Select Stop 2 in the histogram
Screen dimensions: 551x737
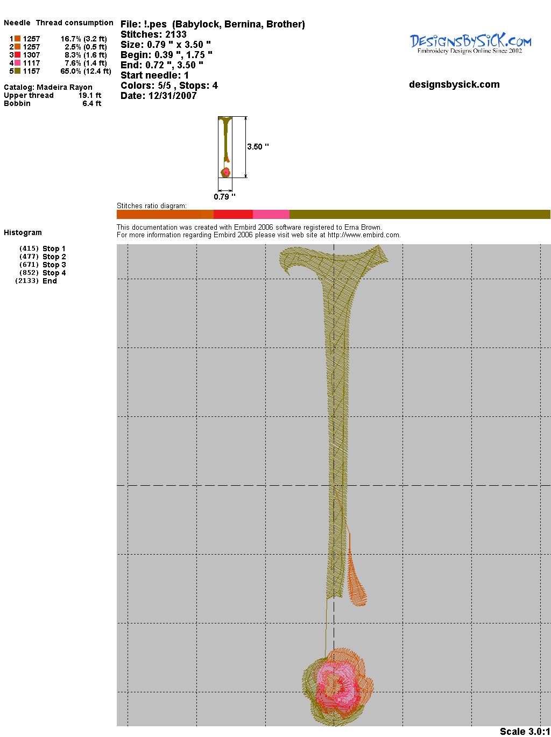[x=54, y=257]
